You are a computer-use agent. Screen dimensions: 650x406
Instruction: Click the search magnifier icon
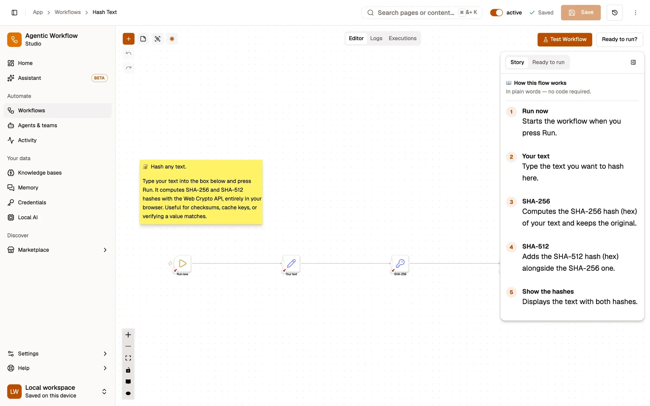[x=370, y=13]
